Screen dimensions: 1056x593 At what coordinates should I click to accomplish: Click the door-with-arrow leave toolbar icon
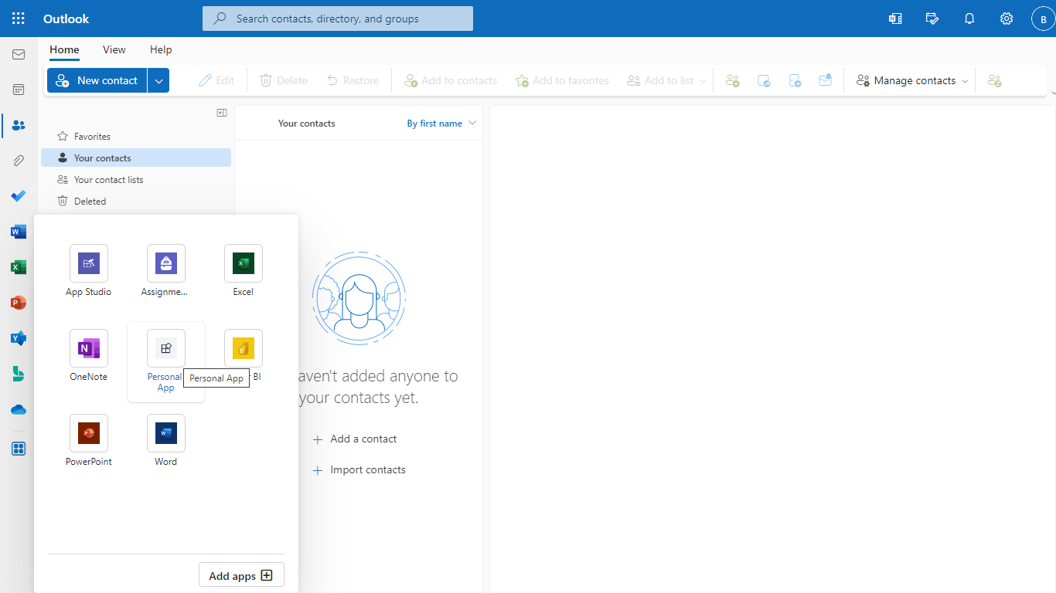pyautogui.click(x=795, y=80)
